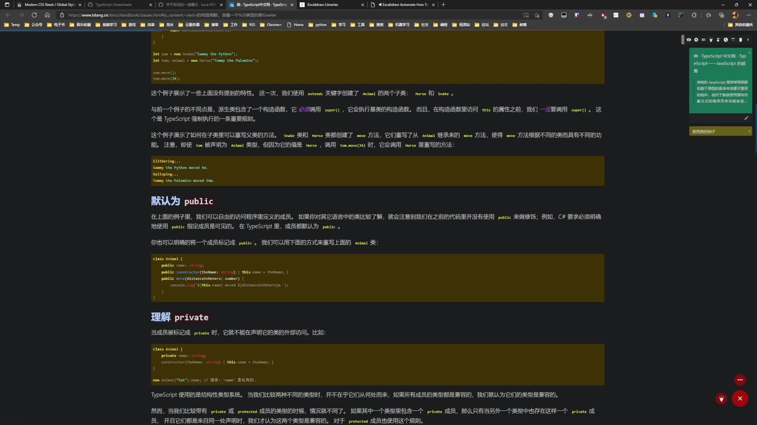This screenshot has width=757, height=425.
Task: Open the browser extensions puzzle icon
Action: (694, 15)
